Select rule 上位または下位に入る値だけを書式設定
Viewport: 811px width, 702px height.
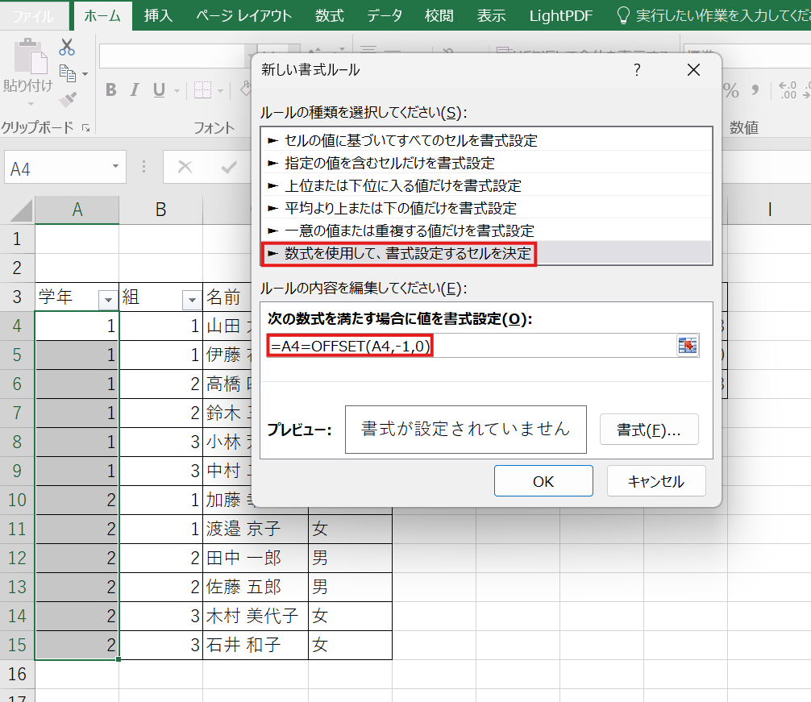click(x=486, y=185)
